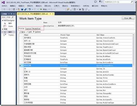
Task: Click the New Project toolbar icon
Action: point(14,9)
